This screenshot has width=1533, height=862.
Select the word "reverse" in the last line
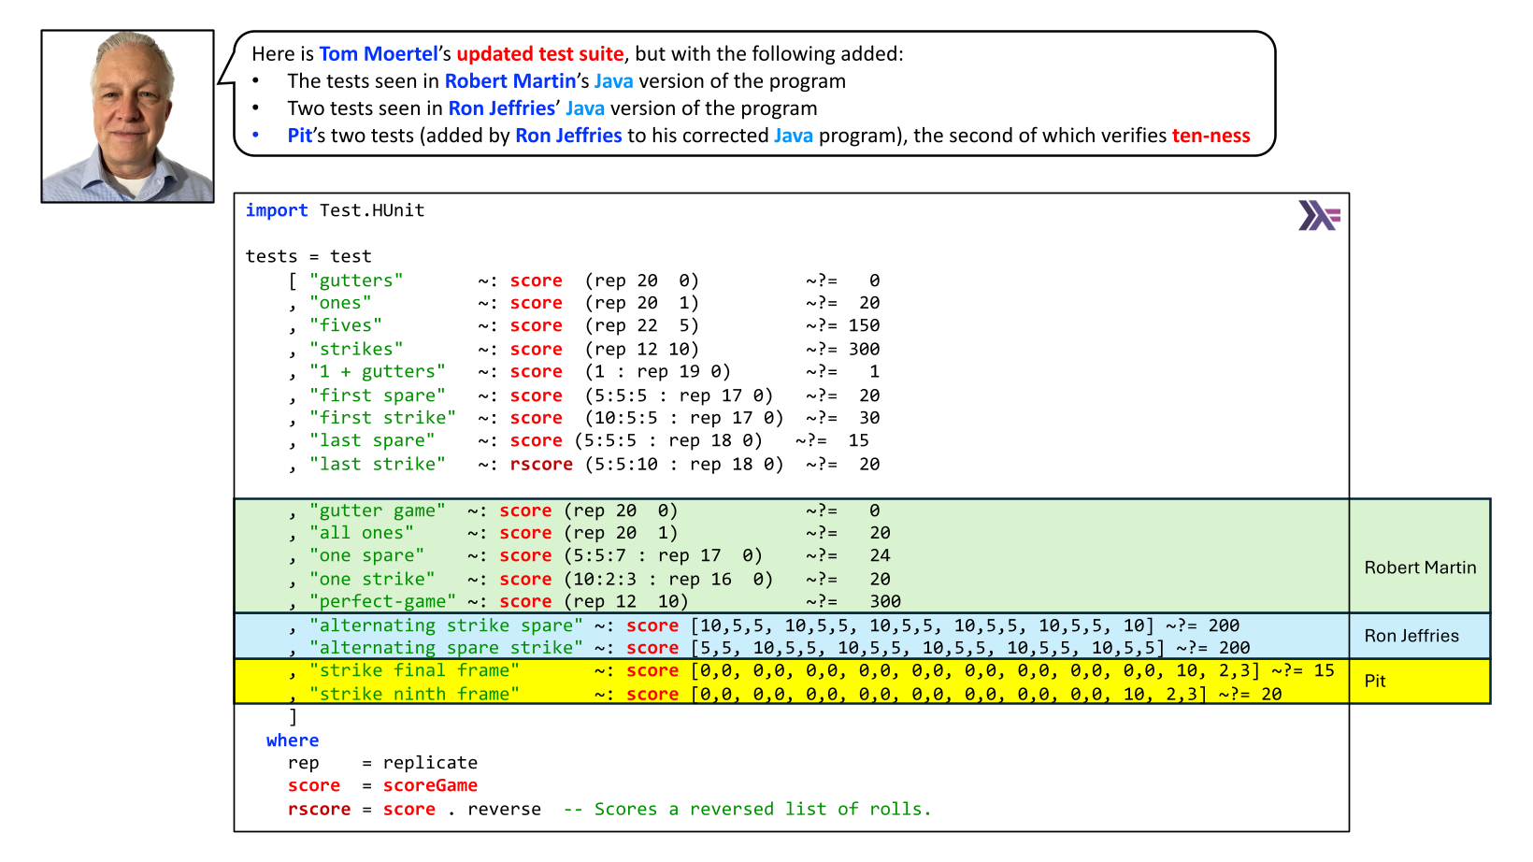(504, 809)
